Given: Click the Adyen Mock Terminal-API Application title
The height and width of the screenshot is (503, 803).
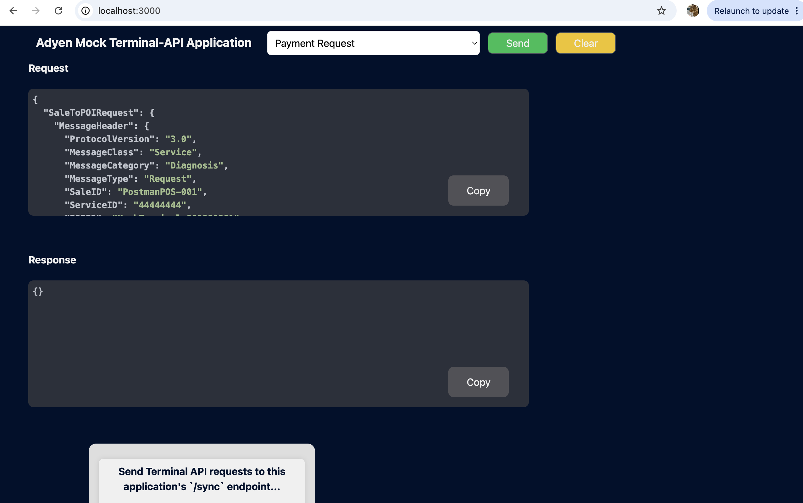Looking at the screenshot, I should [144, 42].
